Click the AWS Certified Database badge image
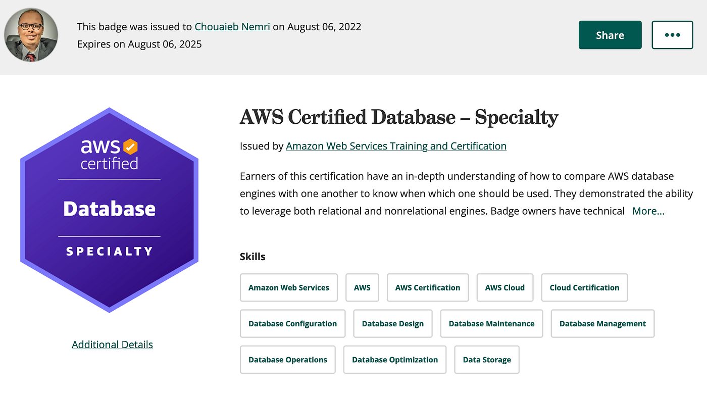 (110, 210)
